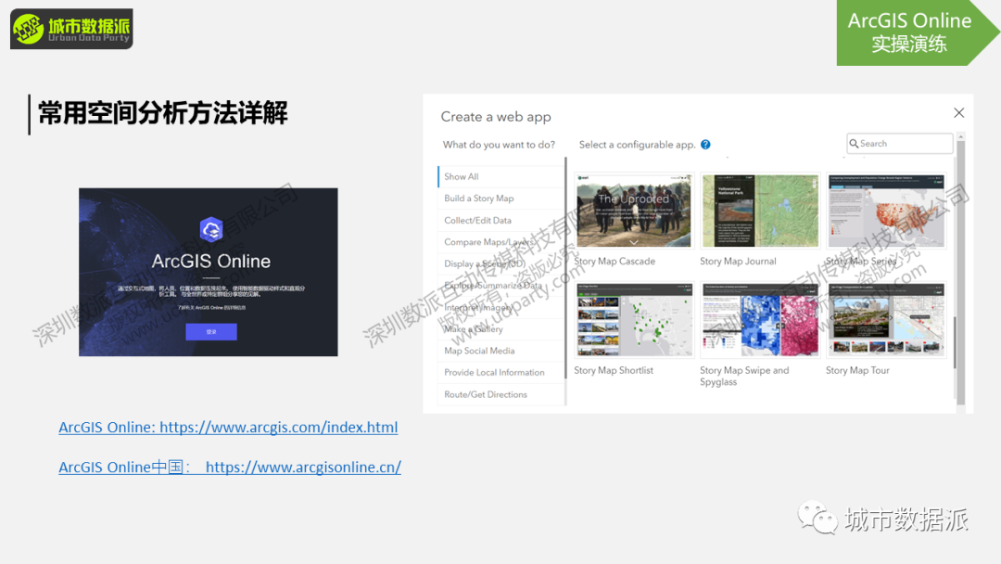Select Build a Story Map category
This screenshot has height=564, width=1001.
[501, 198]
